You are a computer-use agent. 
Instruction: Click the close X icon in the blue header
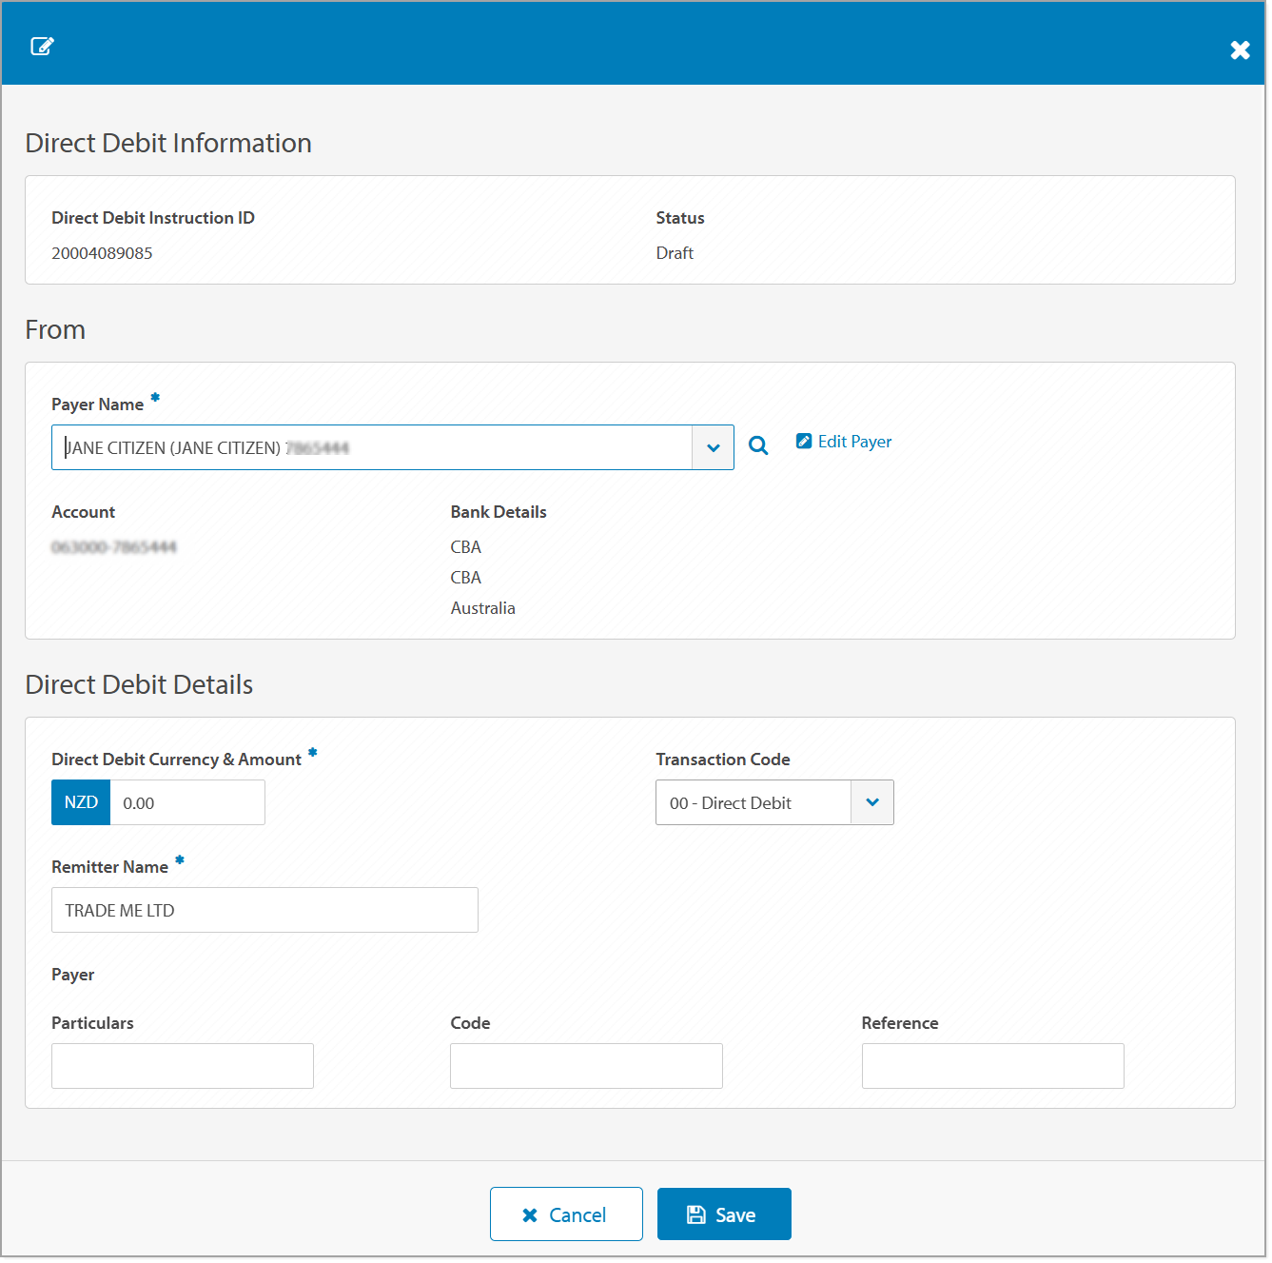pos(1240,49)
